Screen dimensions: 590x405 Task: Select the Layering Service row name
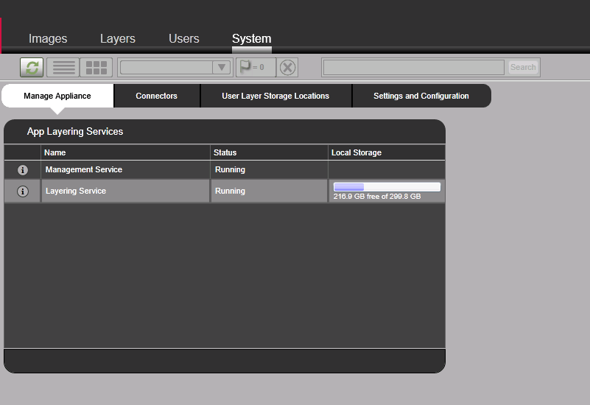tap(76, 191)
